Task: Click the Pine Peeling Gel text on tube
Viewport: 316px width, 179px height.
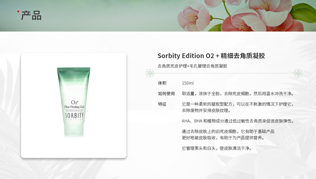Action: click(74, 107)
